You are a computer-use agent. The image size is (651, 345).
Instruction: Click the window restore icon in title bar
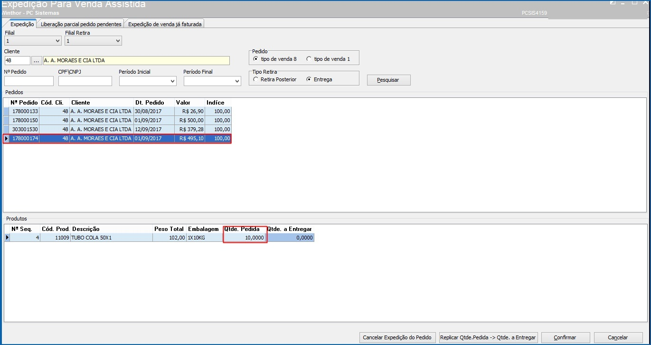634,2
